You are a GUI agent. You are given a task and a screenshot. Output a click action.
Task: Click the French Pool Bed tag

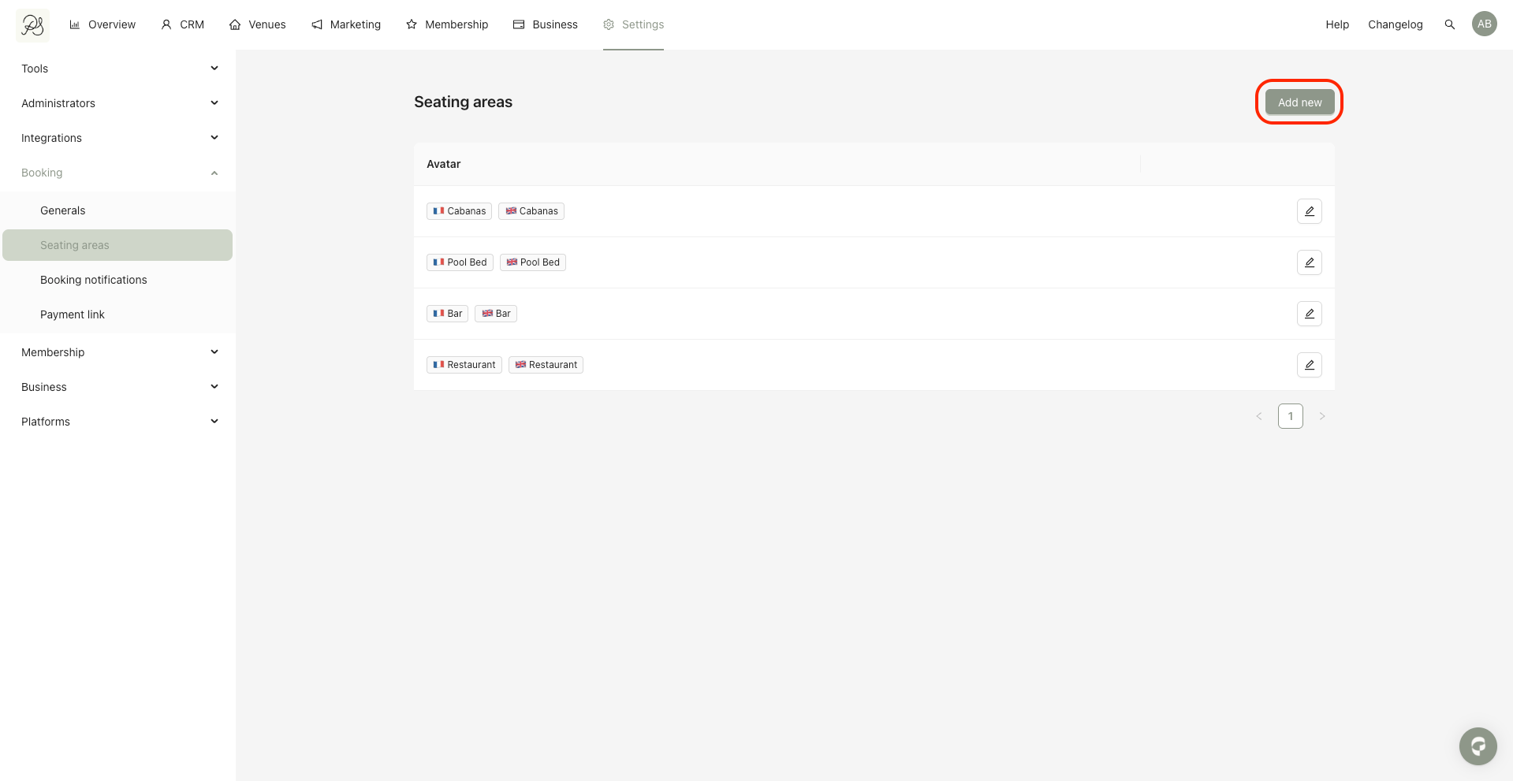460,262
